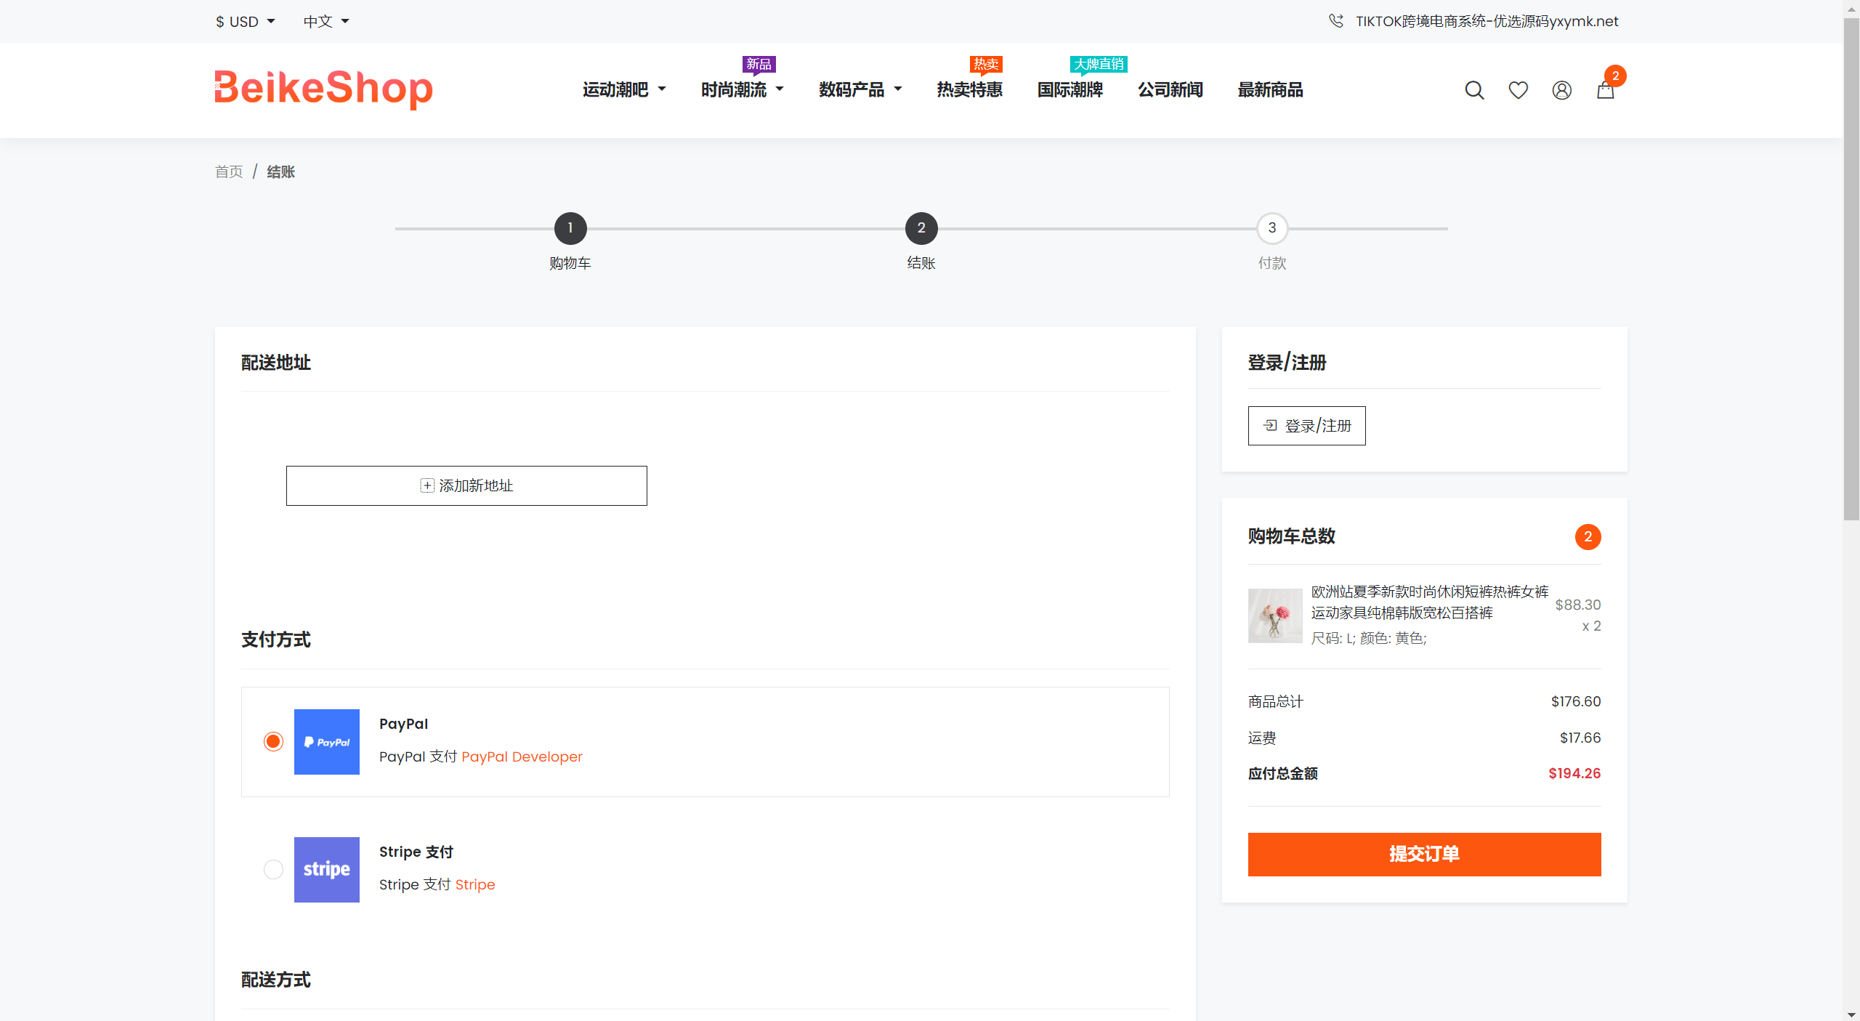This screenshot has height=1021, width=1860.
Task: Click the 配送地址 heading
Action: pos(276,363)
